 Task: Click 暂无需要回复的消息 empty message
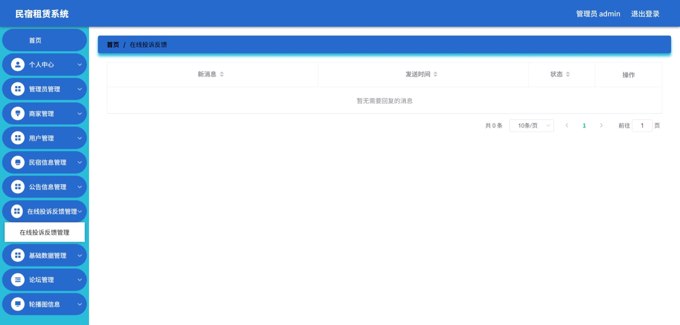pos(385,101)
